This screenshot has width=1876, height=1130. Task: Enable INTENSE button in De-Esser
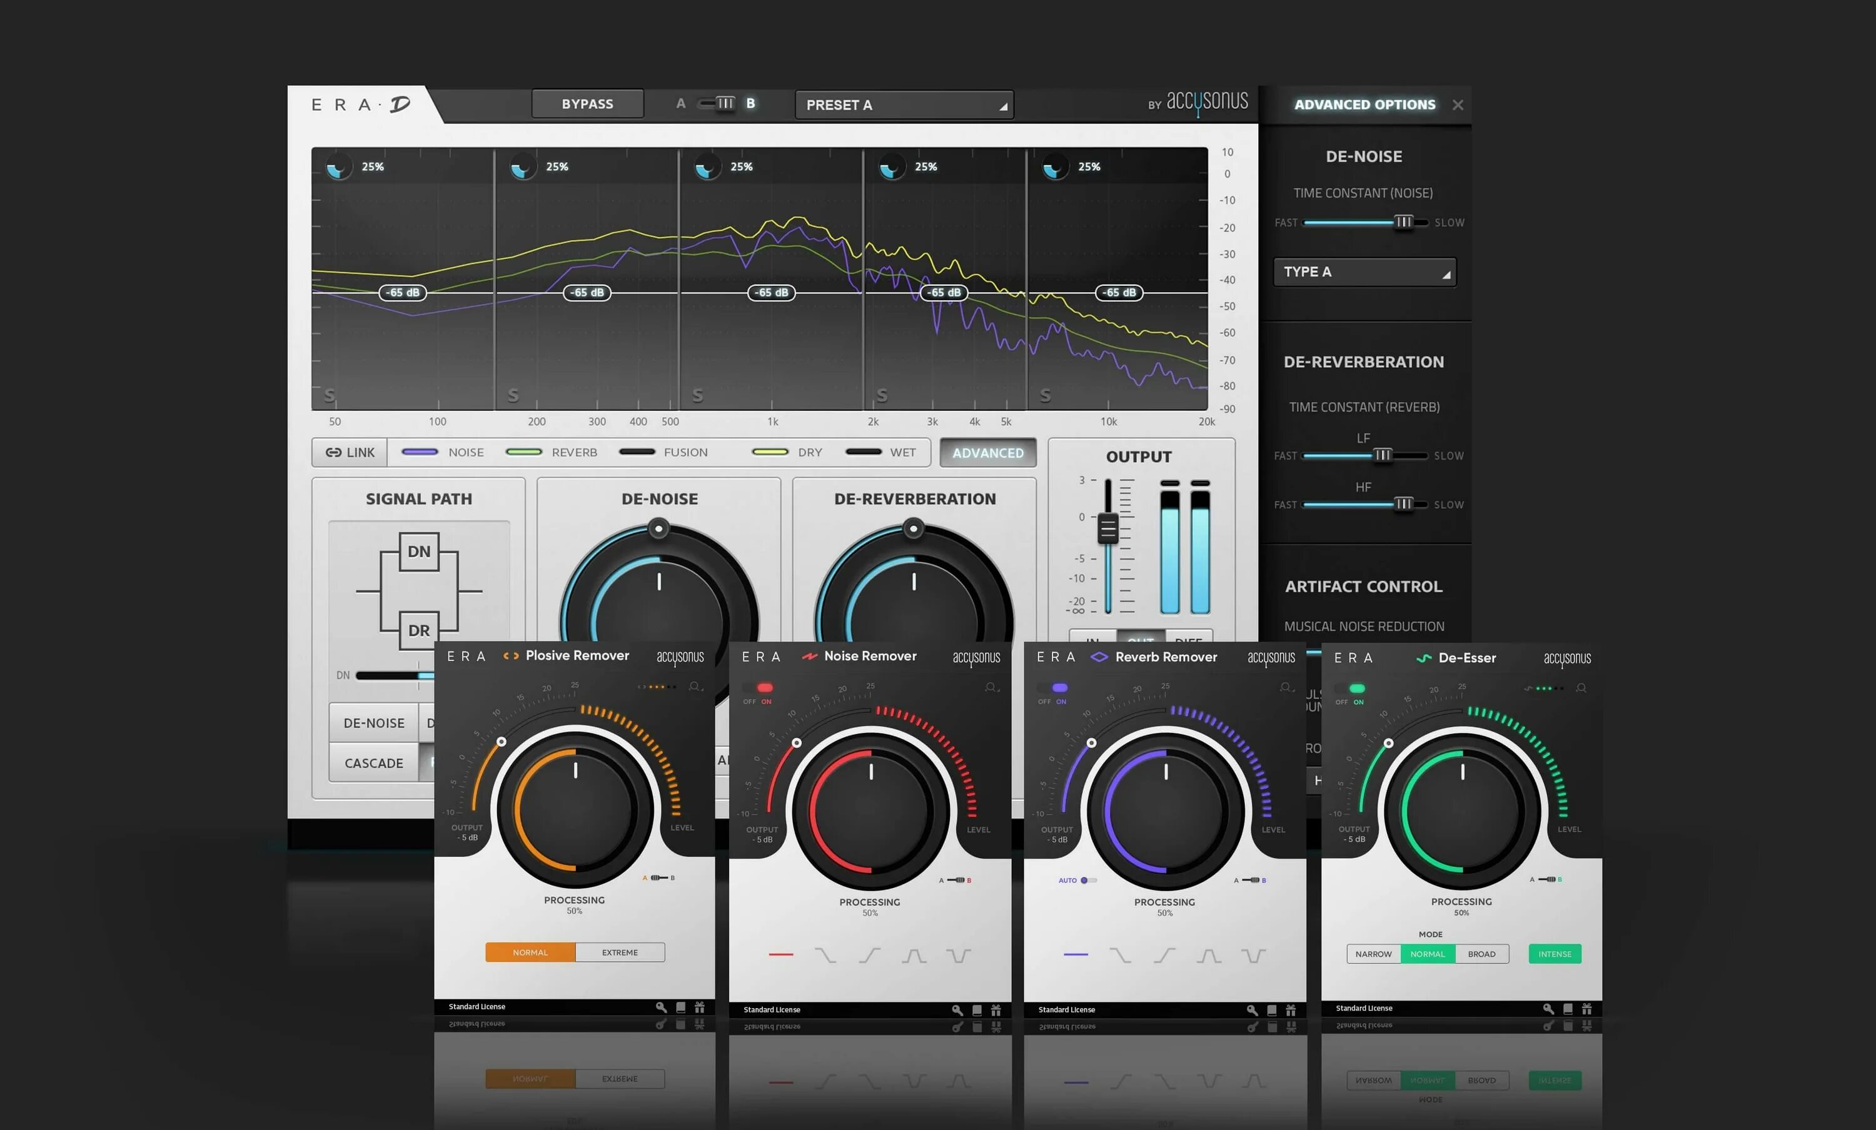(1555, 954)
